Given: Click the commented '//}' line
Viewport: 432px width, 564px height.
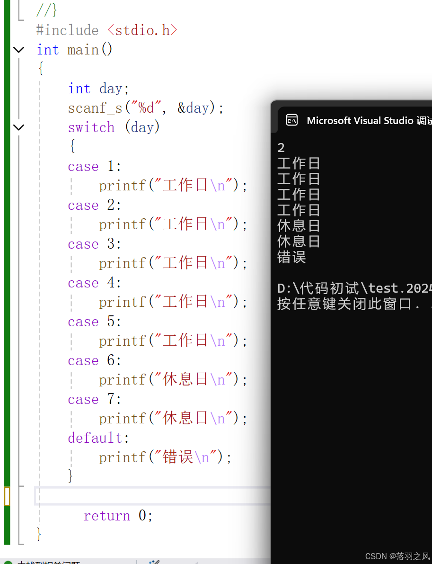Looking at the screenshot, I should [47, 10].
